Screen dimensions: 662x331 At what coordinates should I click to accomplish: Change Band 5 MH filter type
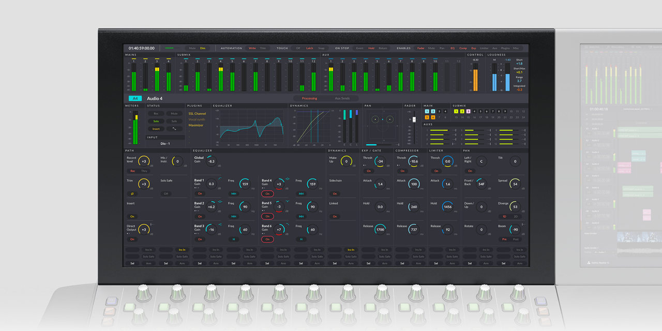tap(301, 217)
